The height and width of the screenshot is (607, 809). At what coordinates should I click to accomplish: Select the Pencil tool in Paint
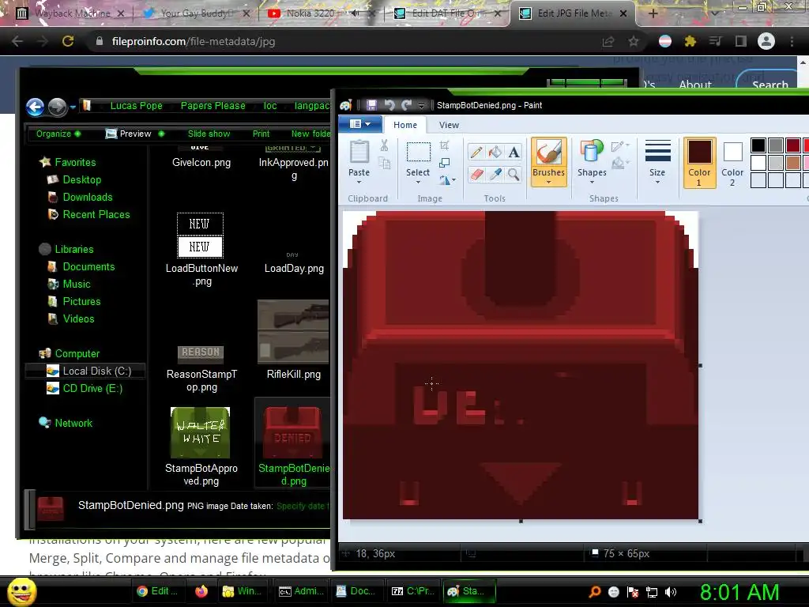[x=476, y=153]
